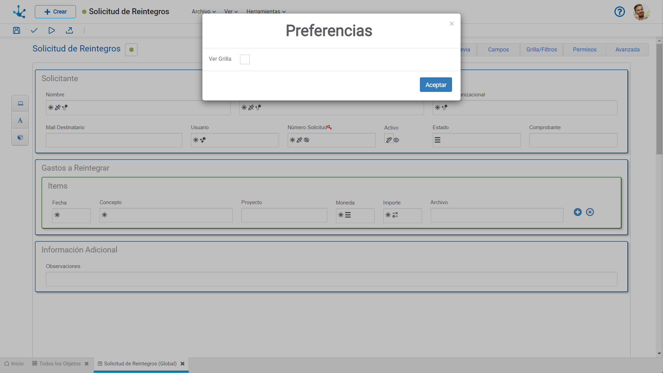
Task: Toggle the Ver Grilla checkbox
Action: tap(244, 59)
